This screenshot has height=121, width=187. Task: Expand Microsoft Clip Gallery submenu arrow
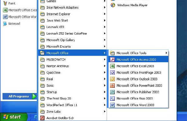click(x=105, y=40)
